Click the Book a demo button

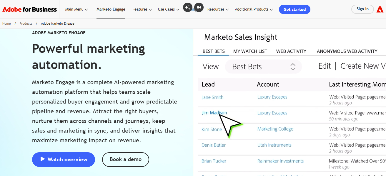pyautogui.click(x=125, y=160)
